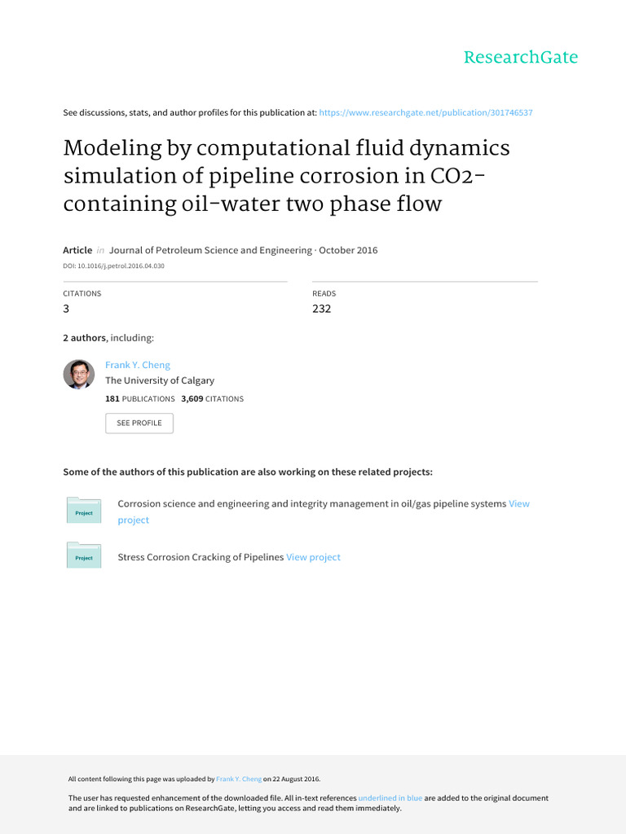Click the 3,609 Citations author stat
Viewport: 626px width, 834px height.
212,399
